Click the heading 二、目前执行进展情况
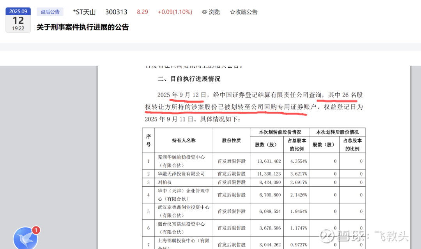421x249 pixels. (x=189, y=79)
